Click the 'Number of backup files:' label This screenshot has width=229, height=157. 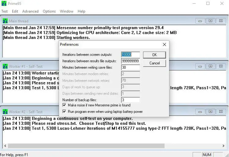point(79,100)
